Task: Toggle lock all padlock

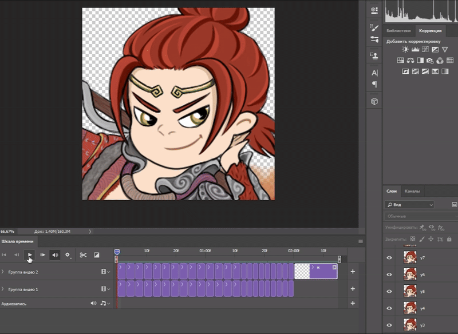Action: click(449, 239)
